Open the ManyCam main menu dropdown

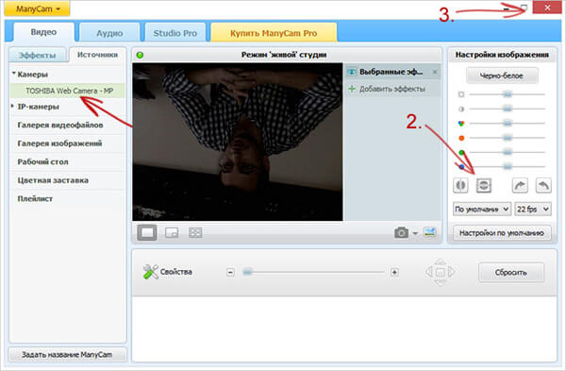37,9
